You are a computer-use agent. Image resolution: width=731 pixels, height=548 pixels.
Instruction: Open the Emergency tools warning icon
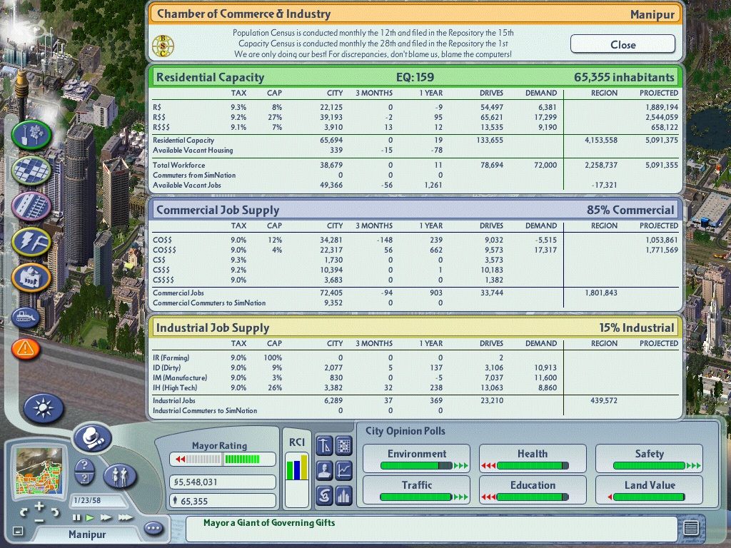(25, 348)
